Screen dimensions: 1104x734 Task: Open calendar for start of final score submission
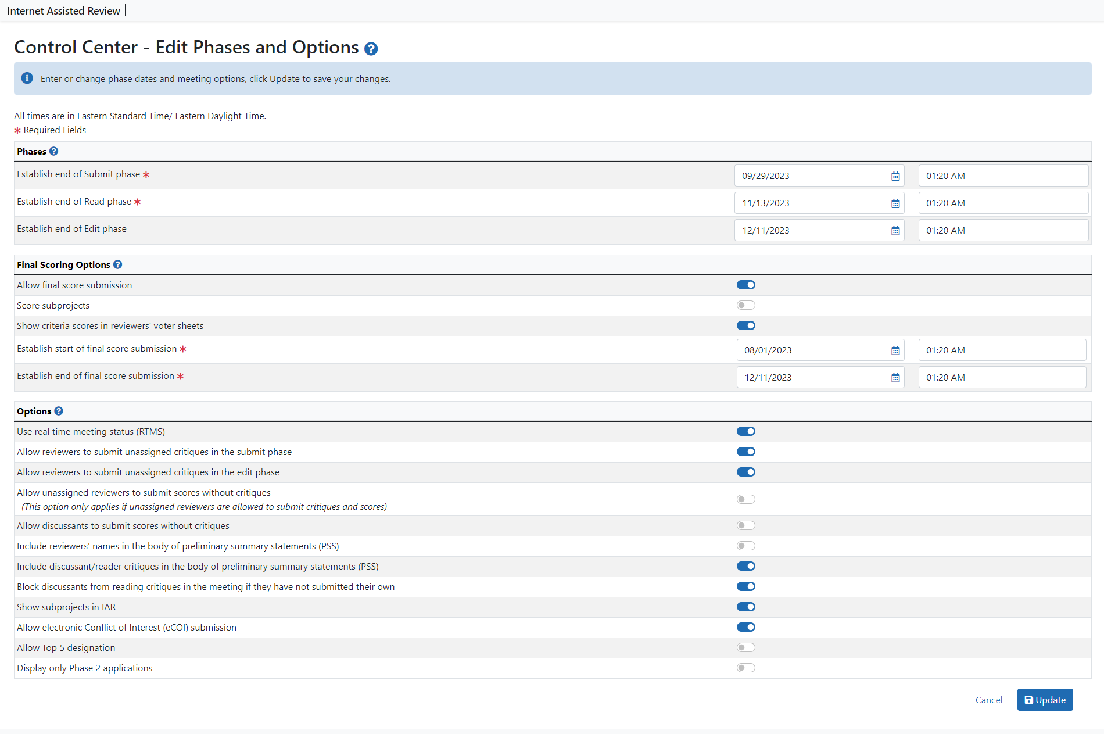[x=895, y=350]
